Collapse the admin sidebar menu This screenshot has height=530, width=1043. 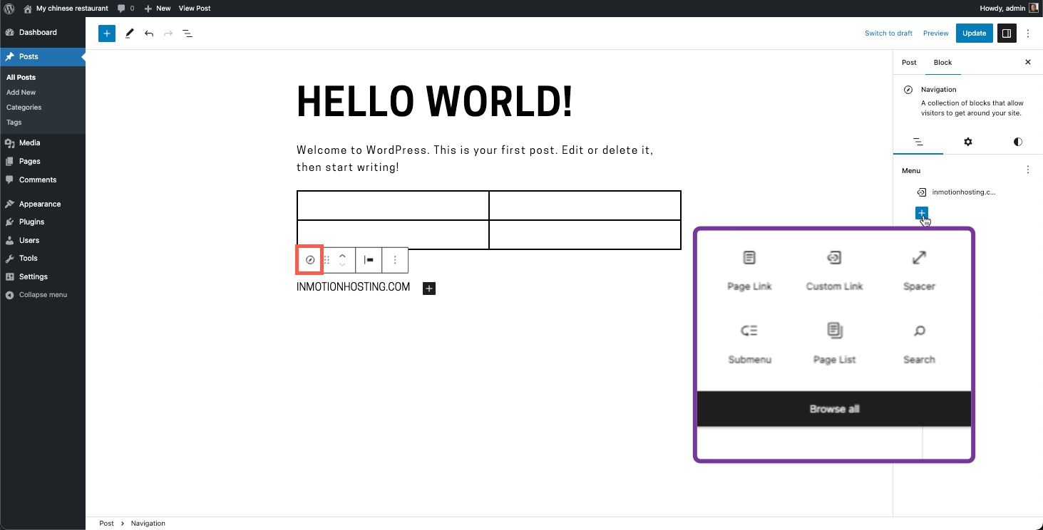pyautogui.click(x=43, y=295)
